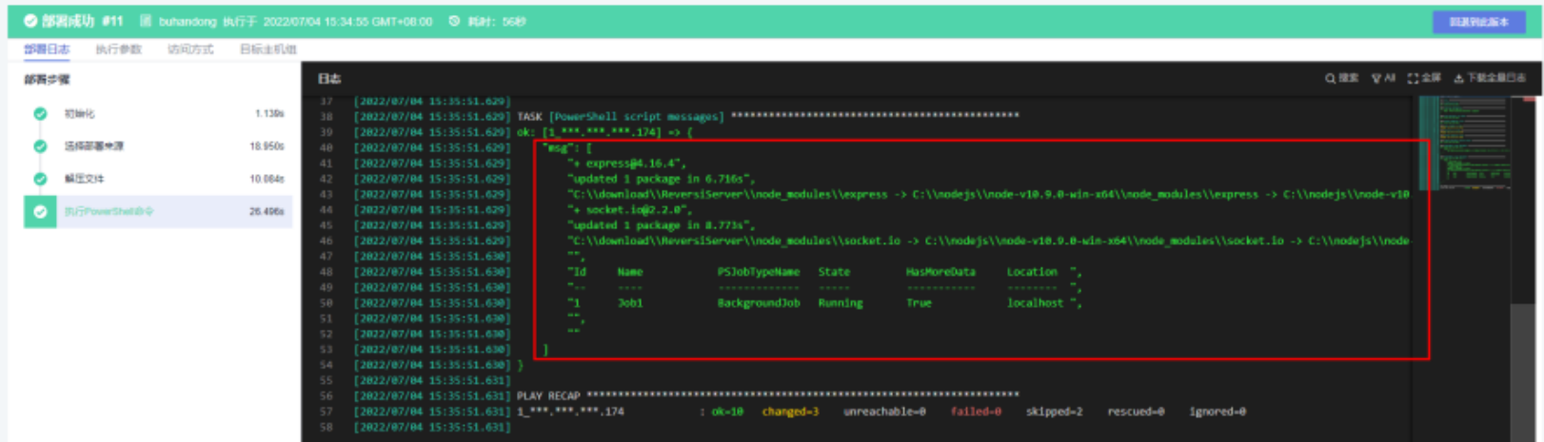The height and width of the screenshot is (442, 1544).
Task: Click the BackgroundJob type in log
Action: tap(759, 303)
